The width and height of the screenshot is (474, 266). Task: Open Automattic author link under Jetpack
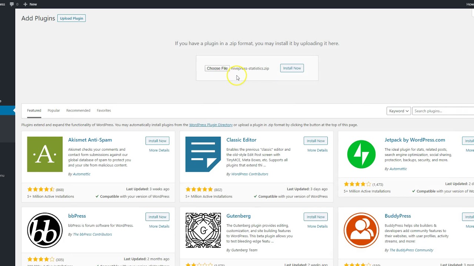pos(398,169)
